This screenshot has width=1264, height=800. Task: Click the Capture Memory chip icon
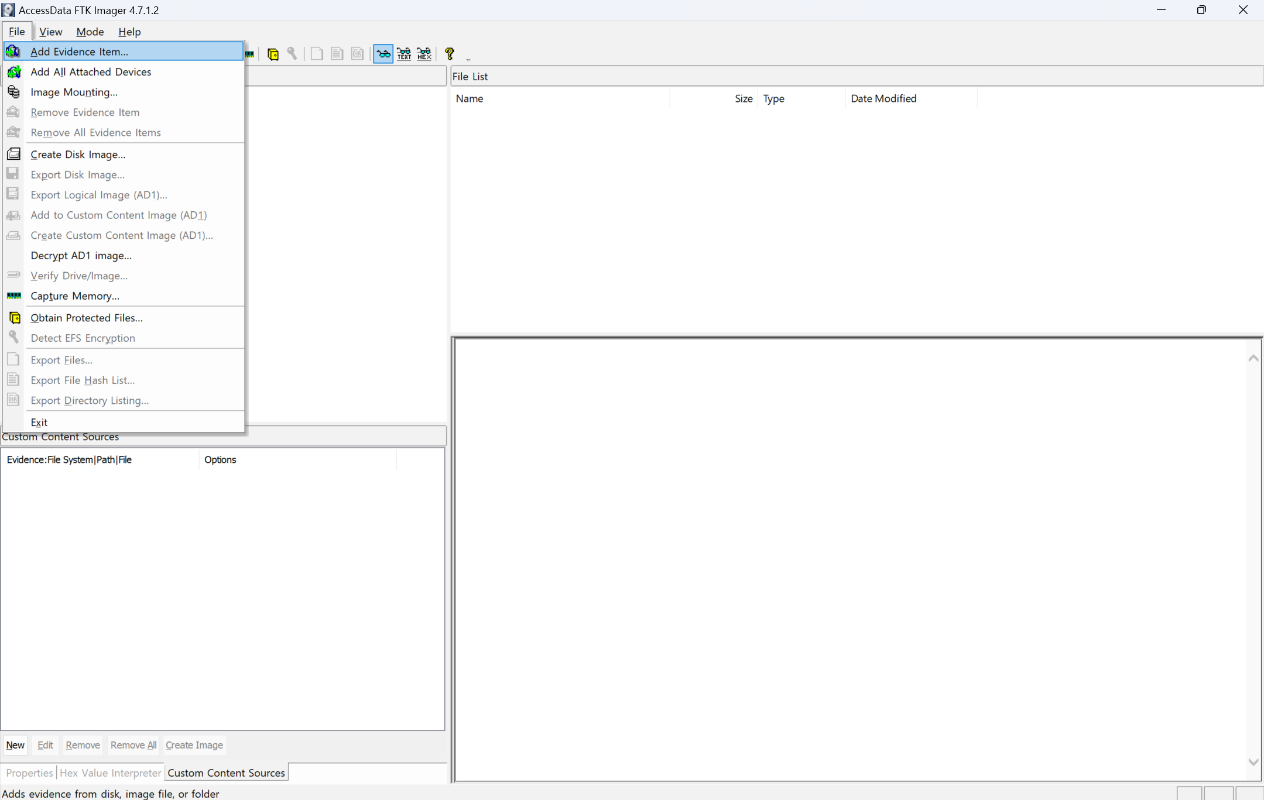click(x=13, y=296)
